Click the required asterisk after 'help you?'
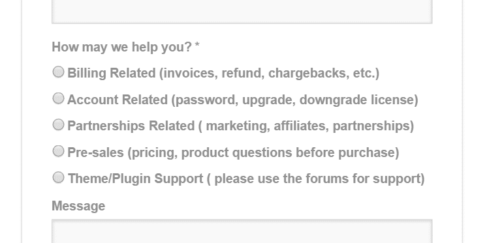489x243 pixels. click(197, 46)
